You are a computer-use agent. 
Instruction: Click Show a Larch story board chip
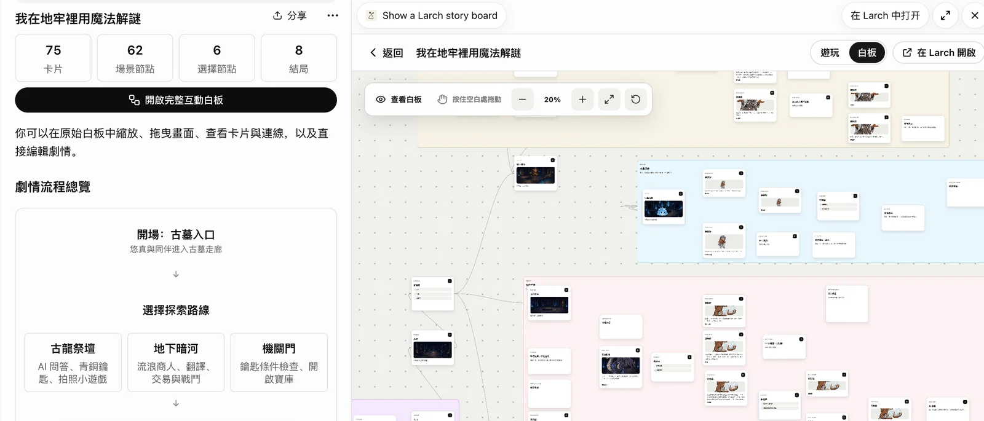432,15
